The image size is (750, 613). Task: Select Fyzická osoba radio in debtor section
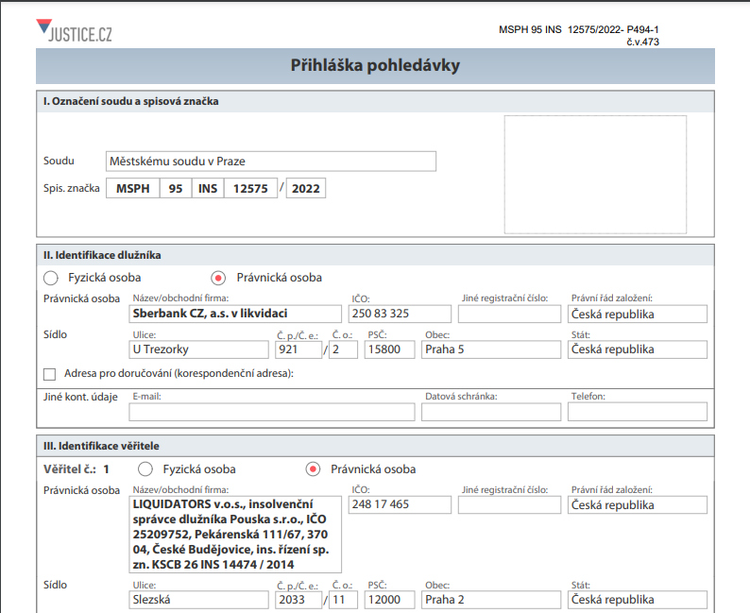coord(51,278)
